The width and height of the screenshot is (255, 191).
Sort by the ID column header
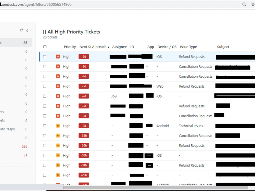tap(132, 47)
